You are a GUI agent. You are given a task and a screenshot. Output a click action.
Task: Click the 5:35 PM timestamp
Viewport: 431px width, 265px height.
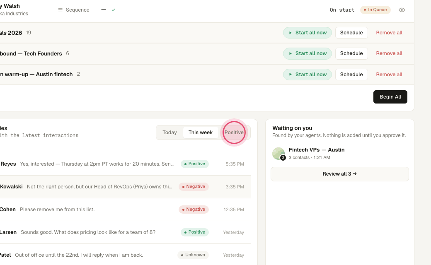(235, 164)
